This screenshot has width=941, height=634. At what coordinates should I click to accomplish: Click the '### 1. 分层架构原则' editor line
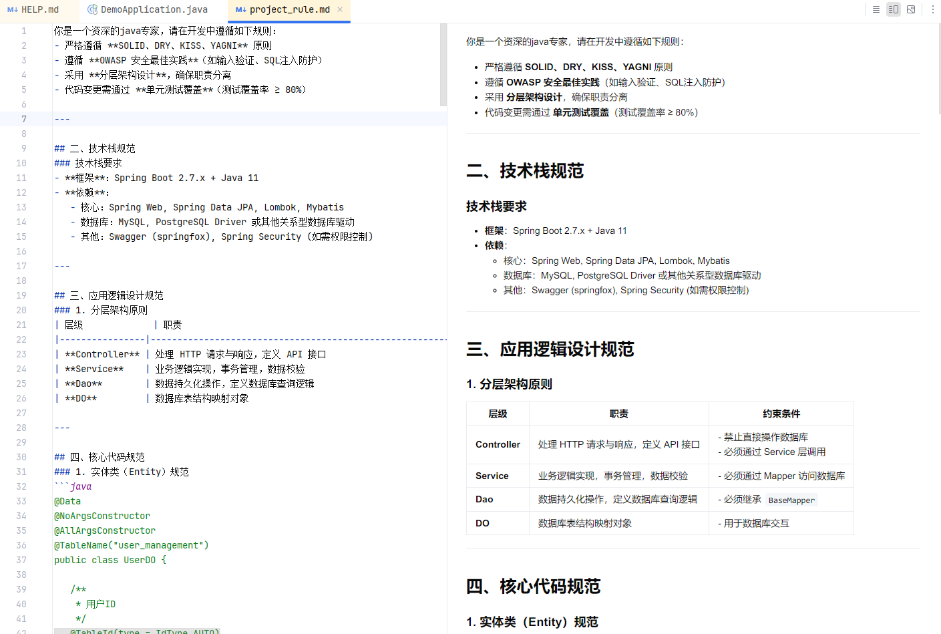(101, 310)
